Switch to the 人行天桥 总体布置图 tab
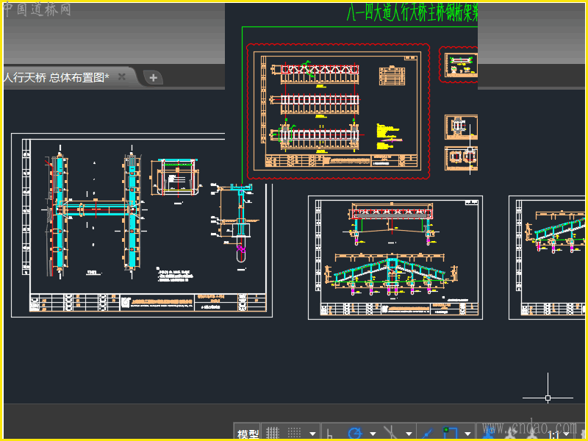The image size is (588, 441). [x=56, y=77]
